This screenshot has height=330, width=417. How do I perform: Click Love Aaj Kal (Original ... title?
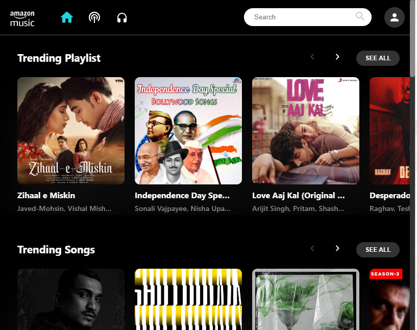coord(299,196)
